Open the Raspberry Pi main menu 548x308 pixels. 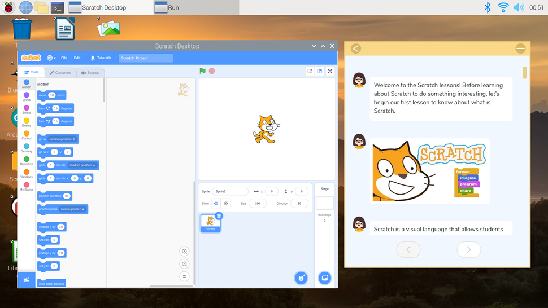pos(8,7)
